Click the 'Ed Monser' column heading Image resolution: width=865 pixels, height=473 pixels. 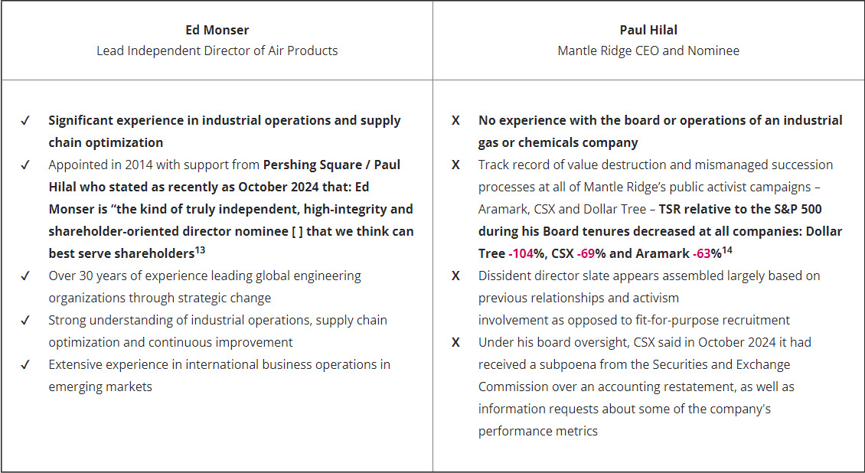click(217, 31)
